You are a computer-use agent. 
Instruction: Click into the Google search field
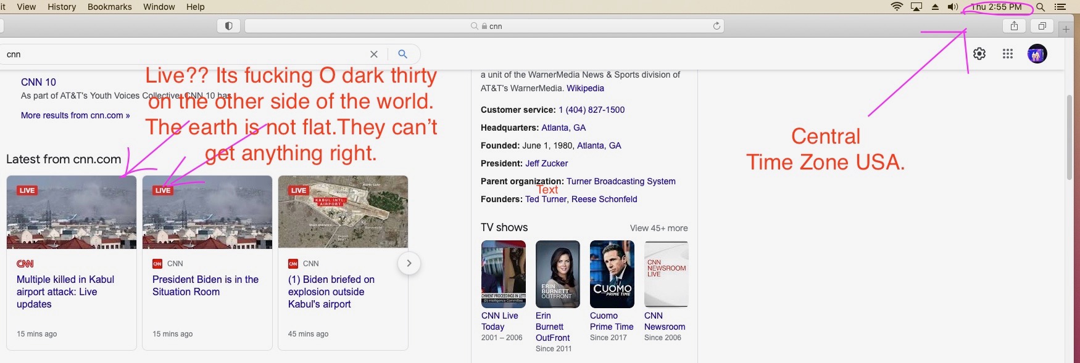tap(185, 54)
